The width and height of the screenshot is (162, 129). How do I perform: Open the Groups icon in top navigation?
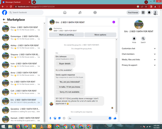point(95,13)
